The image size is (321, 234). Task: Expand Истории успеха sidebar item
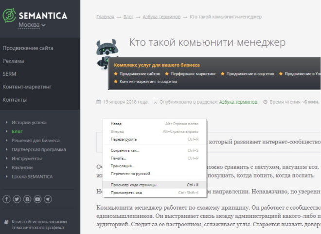click(29, 123)
